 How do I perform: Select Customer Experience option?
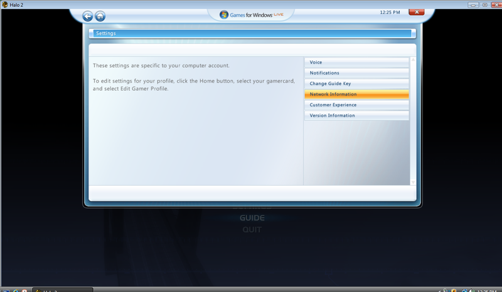click(356, 105)
